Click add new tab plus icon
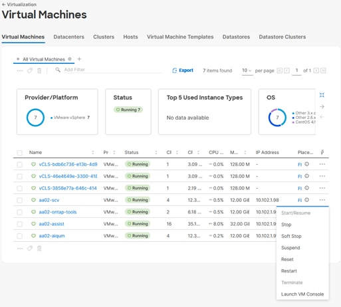The height and width of the screenshot is (307, 341). click(x=79, y=59)
